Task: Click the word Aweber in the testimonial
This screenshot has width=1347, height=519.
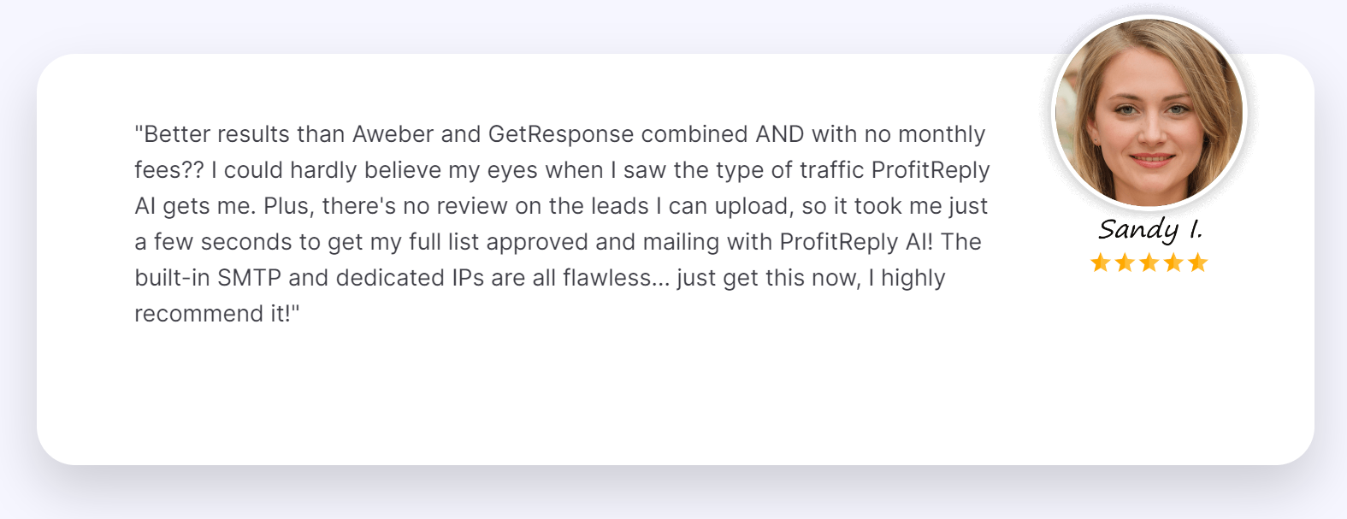Action: tap(393, 134)
